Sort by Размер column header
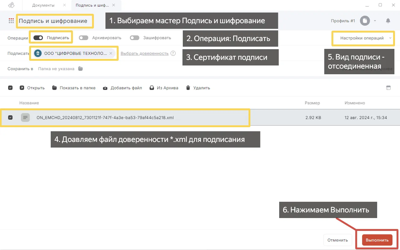The image size is (400, 250). (312, 103)
